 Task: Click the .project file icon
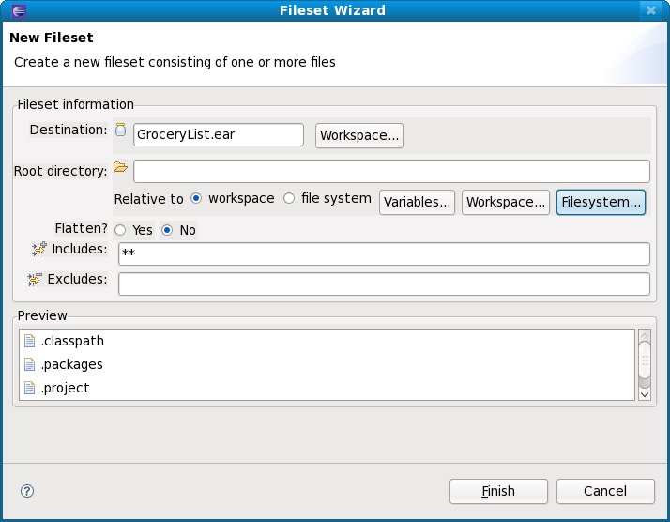(x=29, y=388)
